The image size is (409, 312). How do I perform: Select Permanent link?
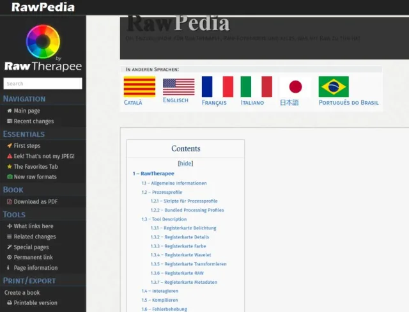(x=33, y=257)
